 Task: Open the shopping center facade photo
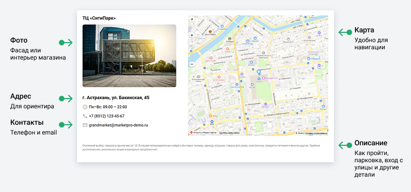129,56
